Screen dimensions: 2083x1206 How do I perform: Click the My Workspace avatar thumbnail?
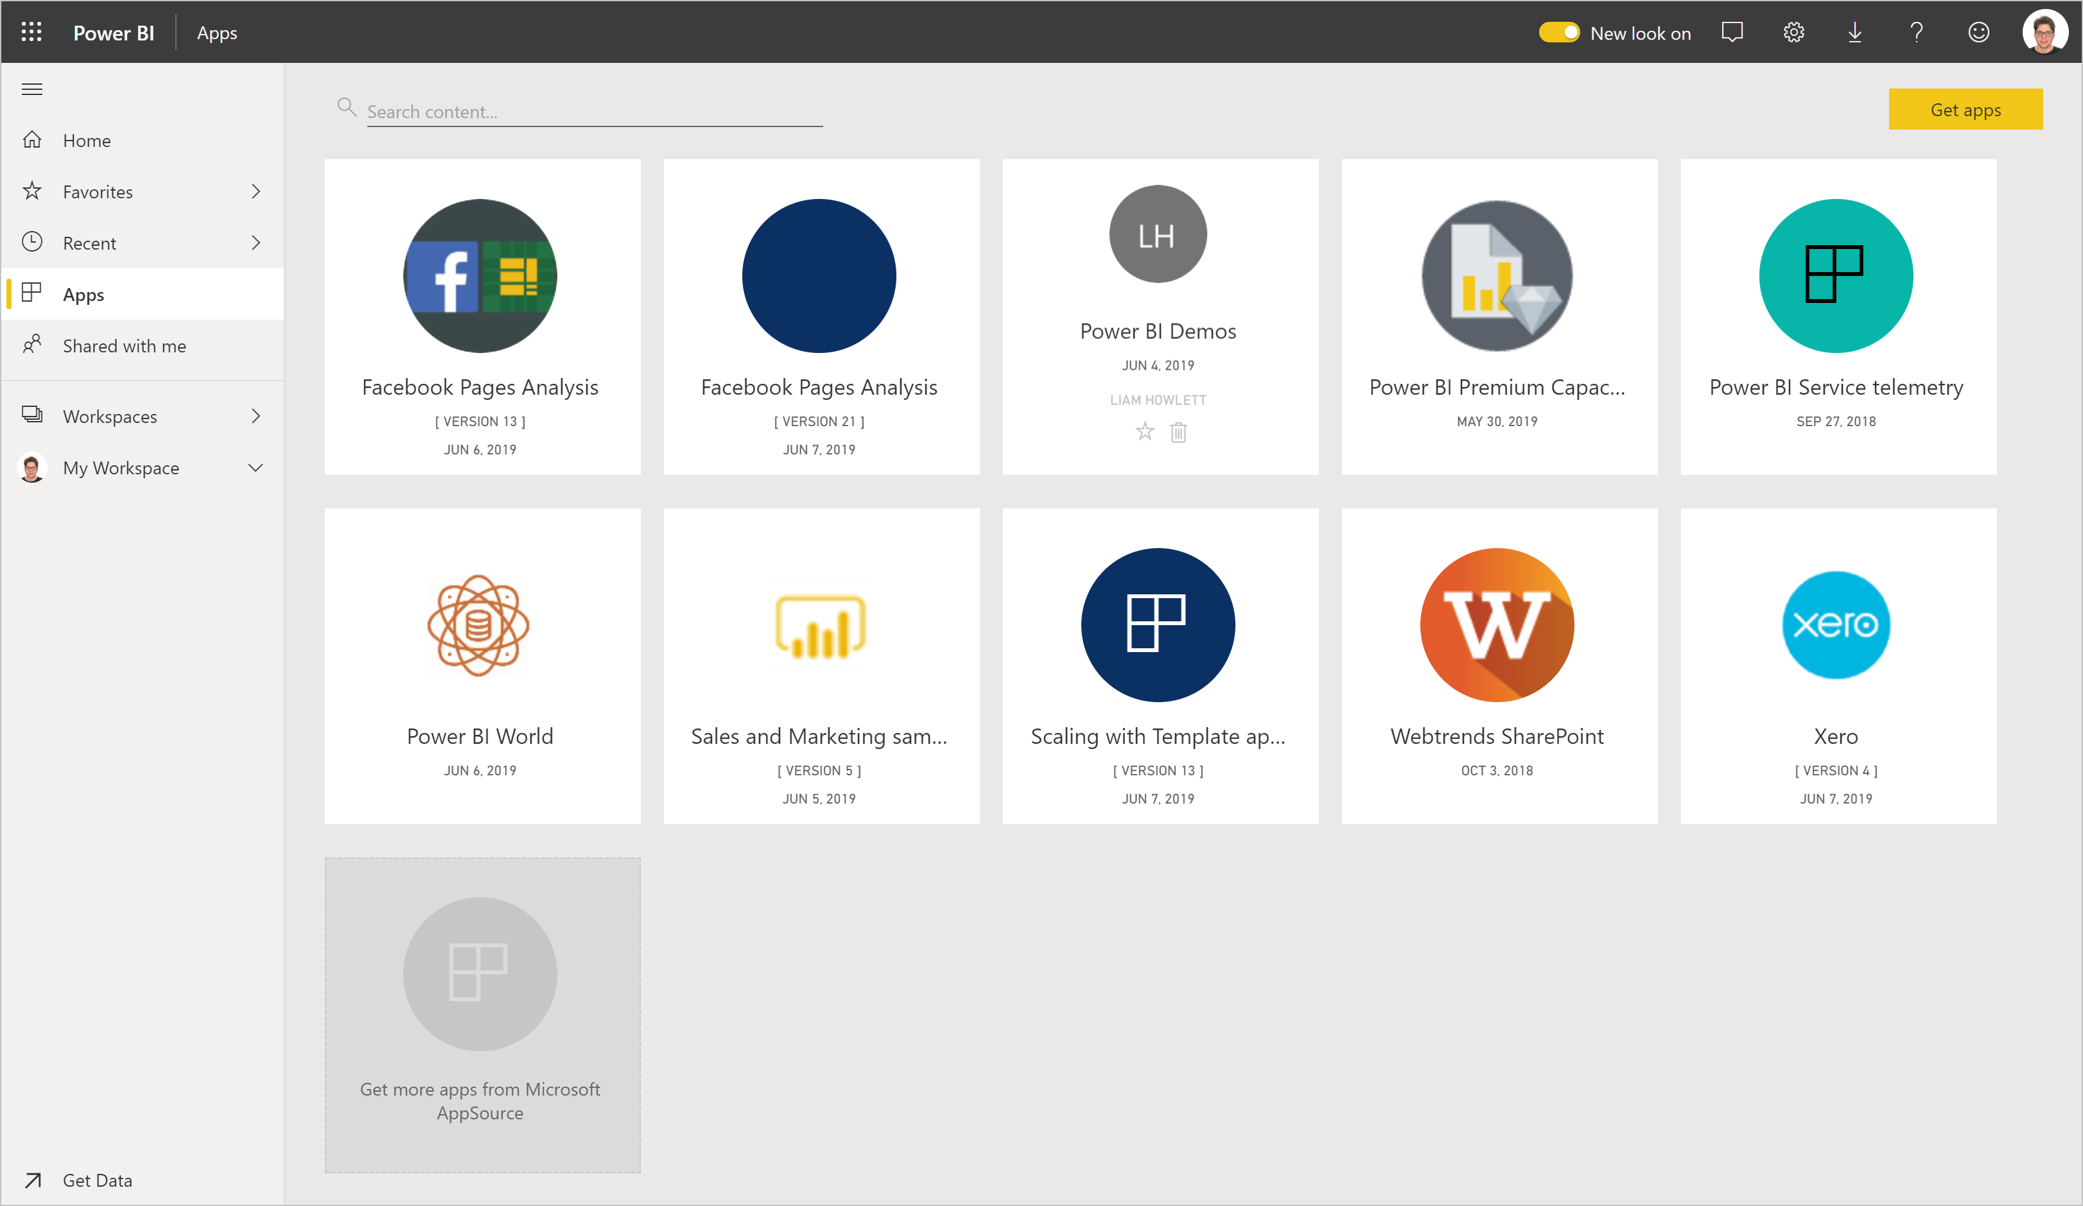[32, 467]
